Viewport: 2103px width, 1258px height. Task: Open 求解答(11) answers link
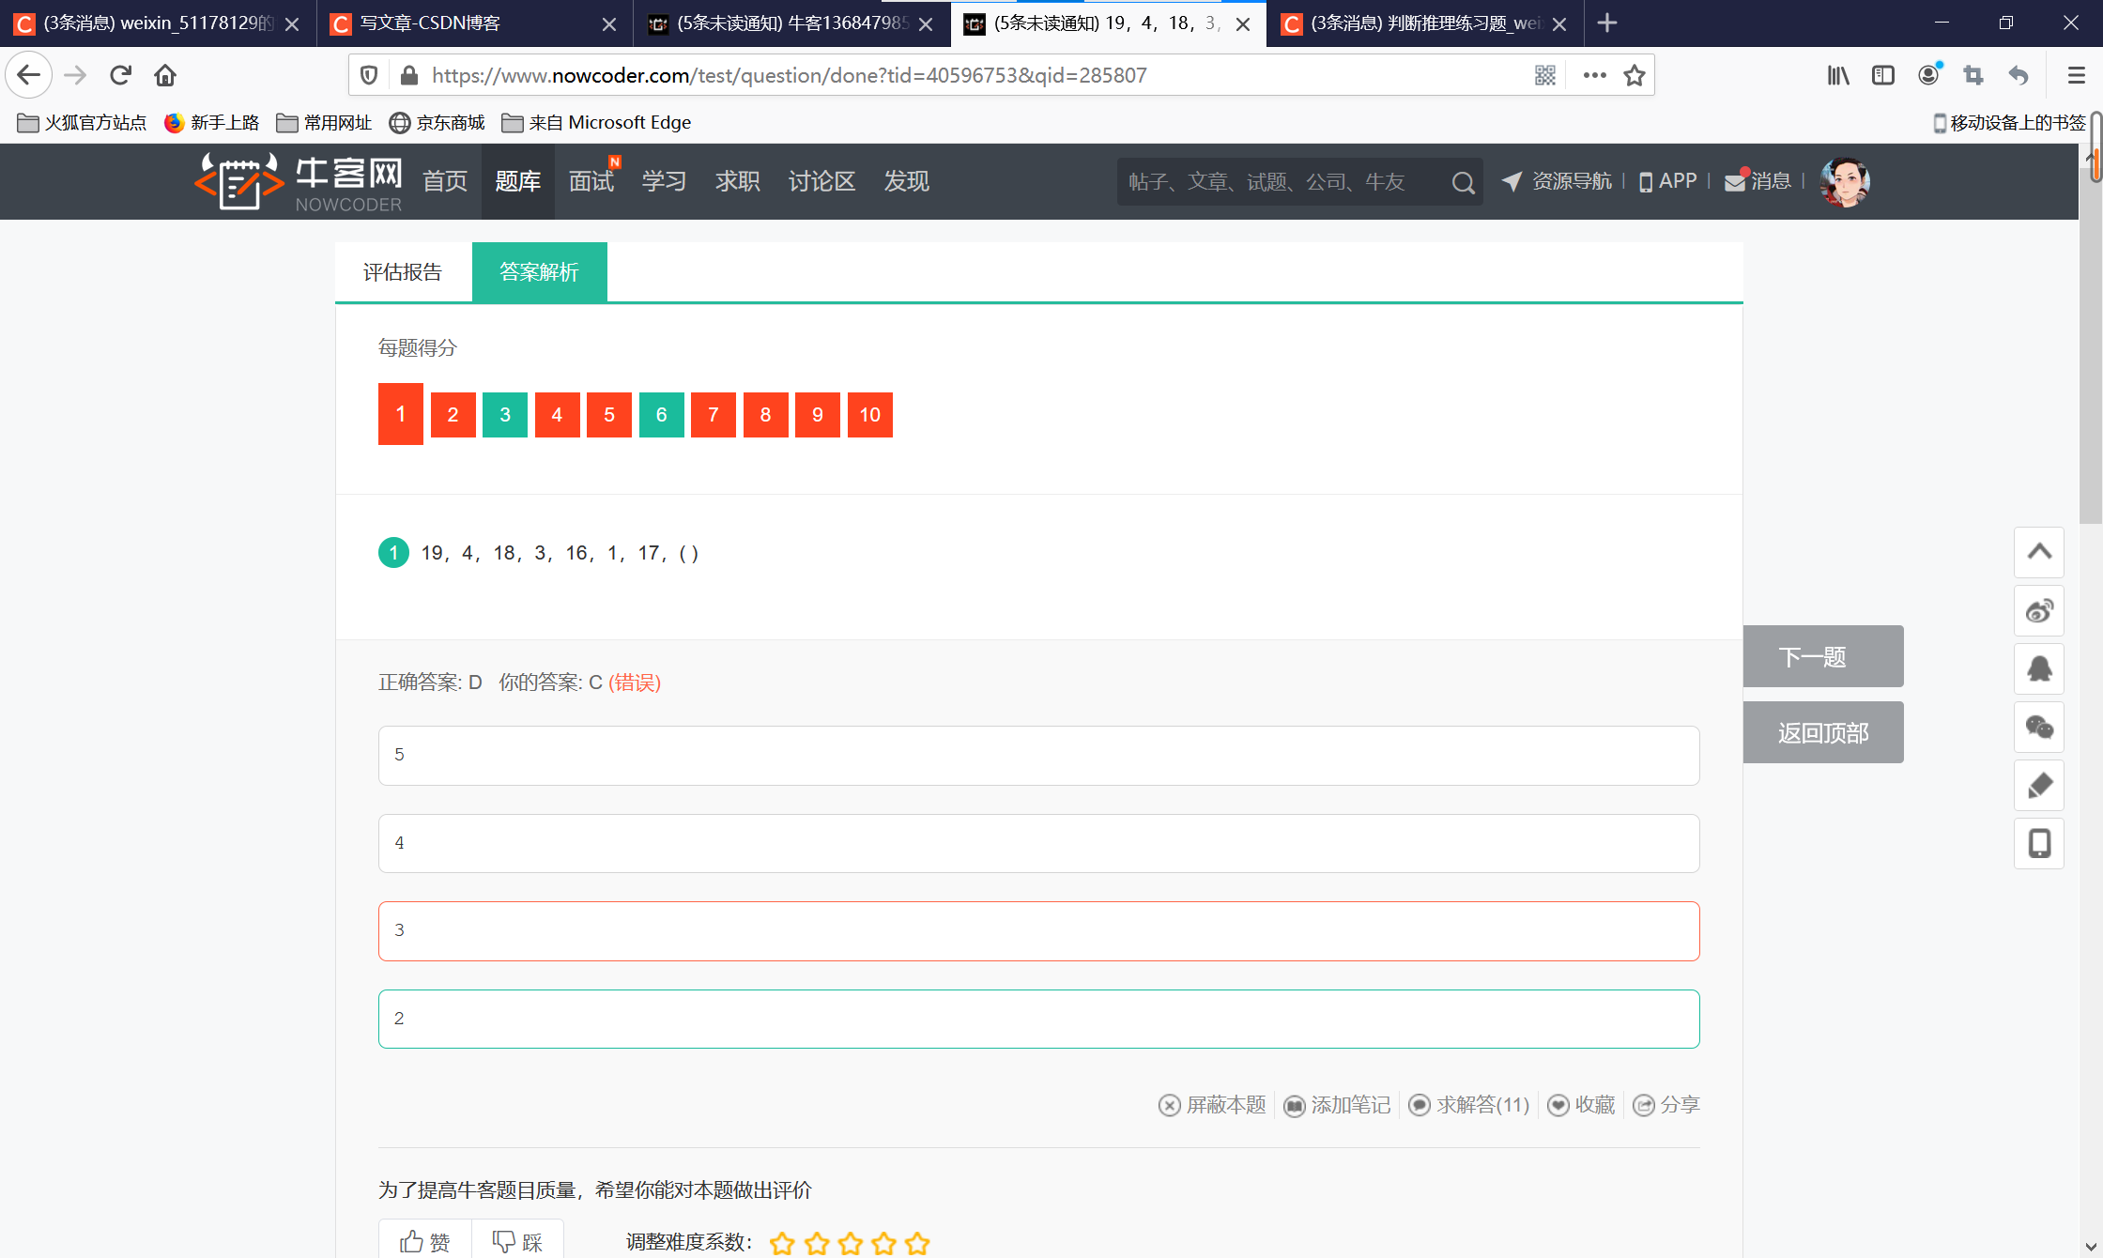click(1469, 1105)
